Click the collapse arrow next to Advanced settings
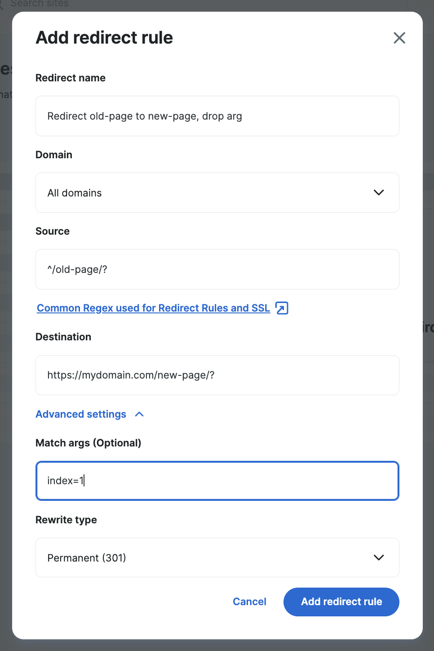The width and height of the screenshot is (434, 651). click(x=139, y=414)
